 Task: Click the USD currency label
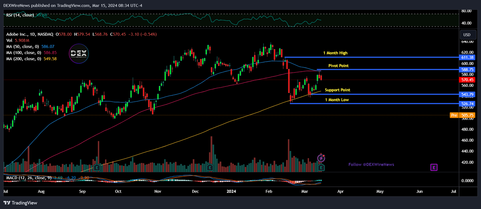tap(466, 35)
